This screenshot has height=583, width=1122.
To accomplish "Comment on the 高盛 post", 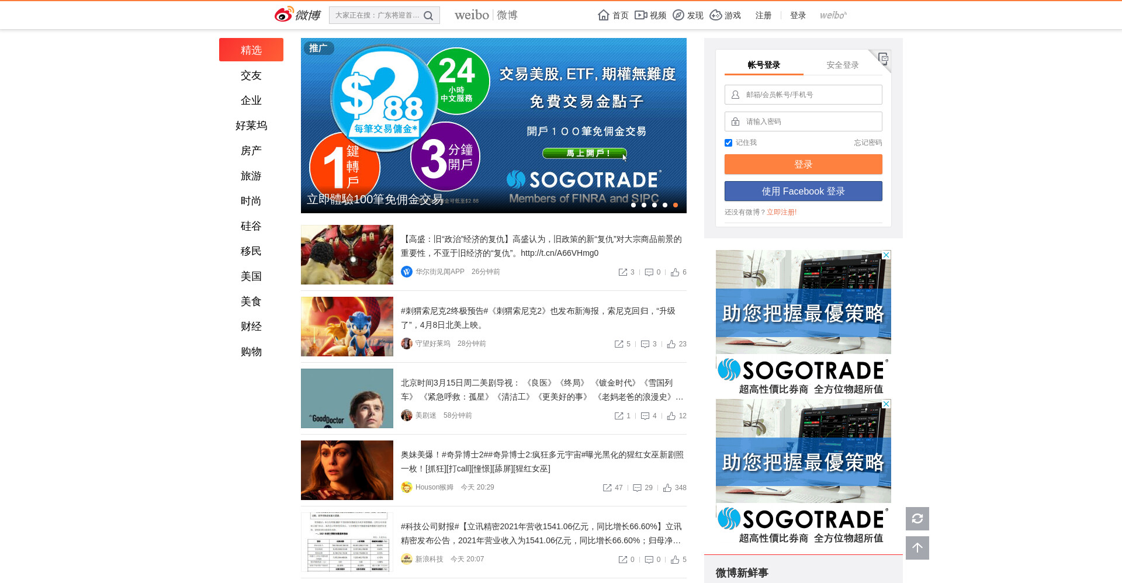I will click(x=649, y=272).
